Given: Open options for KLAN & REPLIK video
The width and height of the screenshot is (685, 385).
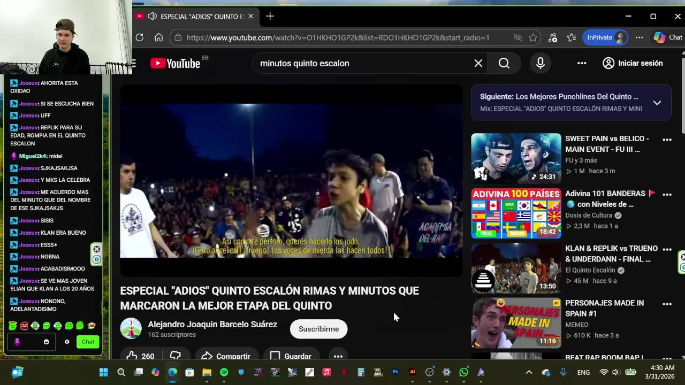Looking at the screenshot, I should coord(667,249).
